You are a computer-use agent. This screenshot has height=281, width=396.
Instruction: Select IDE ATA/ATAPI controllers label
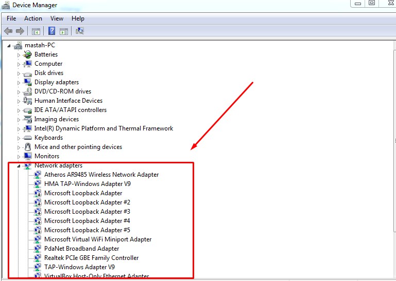click(70, 110)
